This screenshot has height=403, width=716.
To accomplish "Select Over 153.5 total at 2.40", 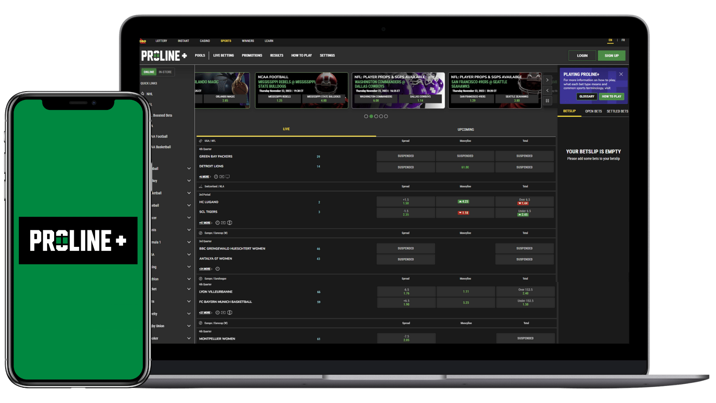I will [525, 291].
